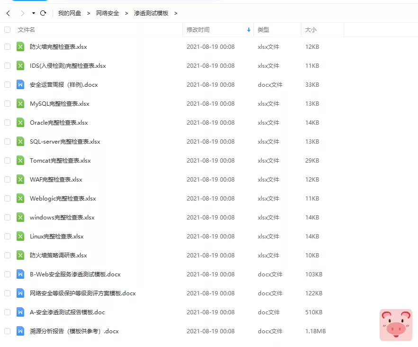This screenshot has width=418, height=347.
Task: Click the pig mascot sticker
Action: click(396, 325)
